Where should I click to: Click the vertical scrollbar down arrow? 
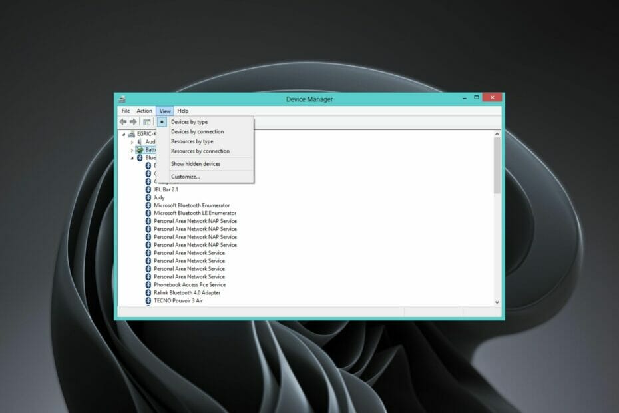click(x=497, y=302)
